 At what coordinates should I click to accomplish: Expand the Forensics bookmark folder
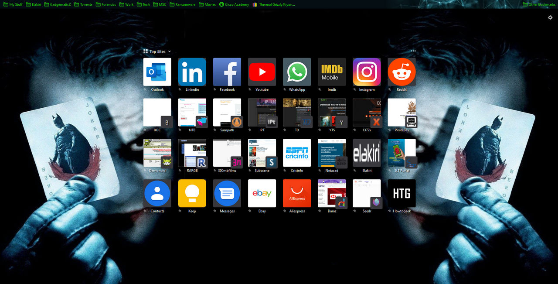tap(105, 4)
